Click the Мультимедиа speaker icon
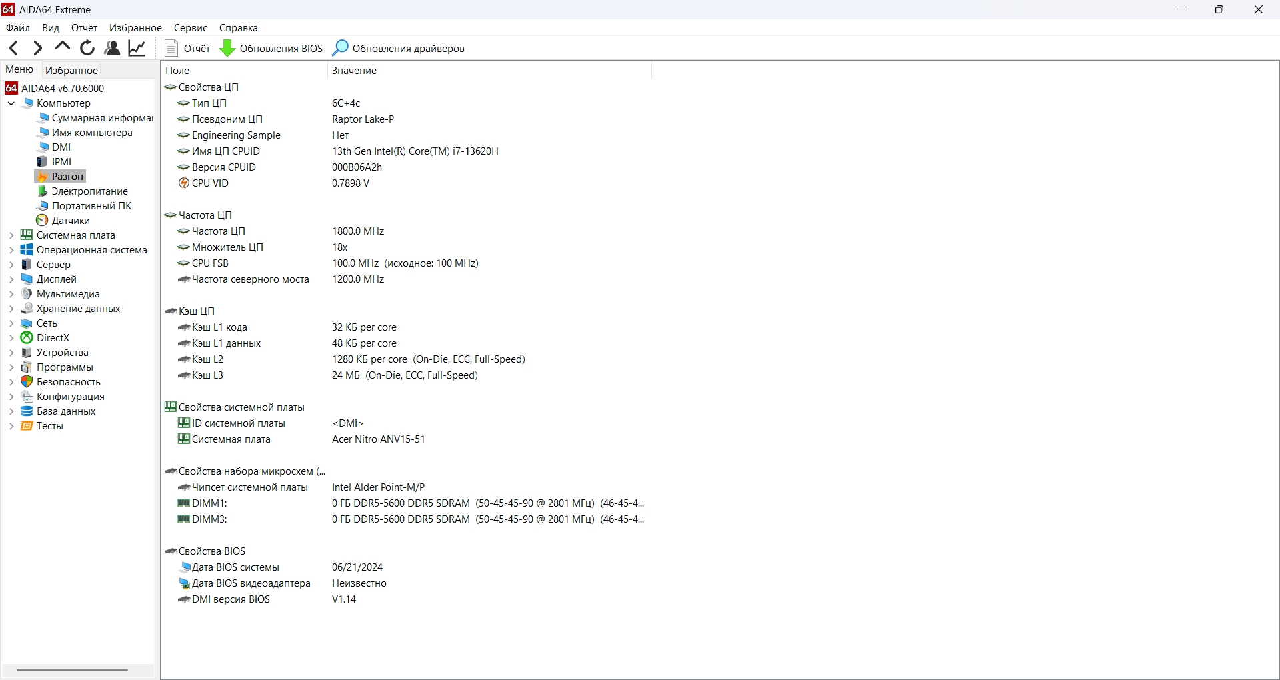Viewport: 1280px width, 680px height. coord(27,294)
